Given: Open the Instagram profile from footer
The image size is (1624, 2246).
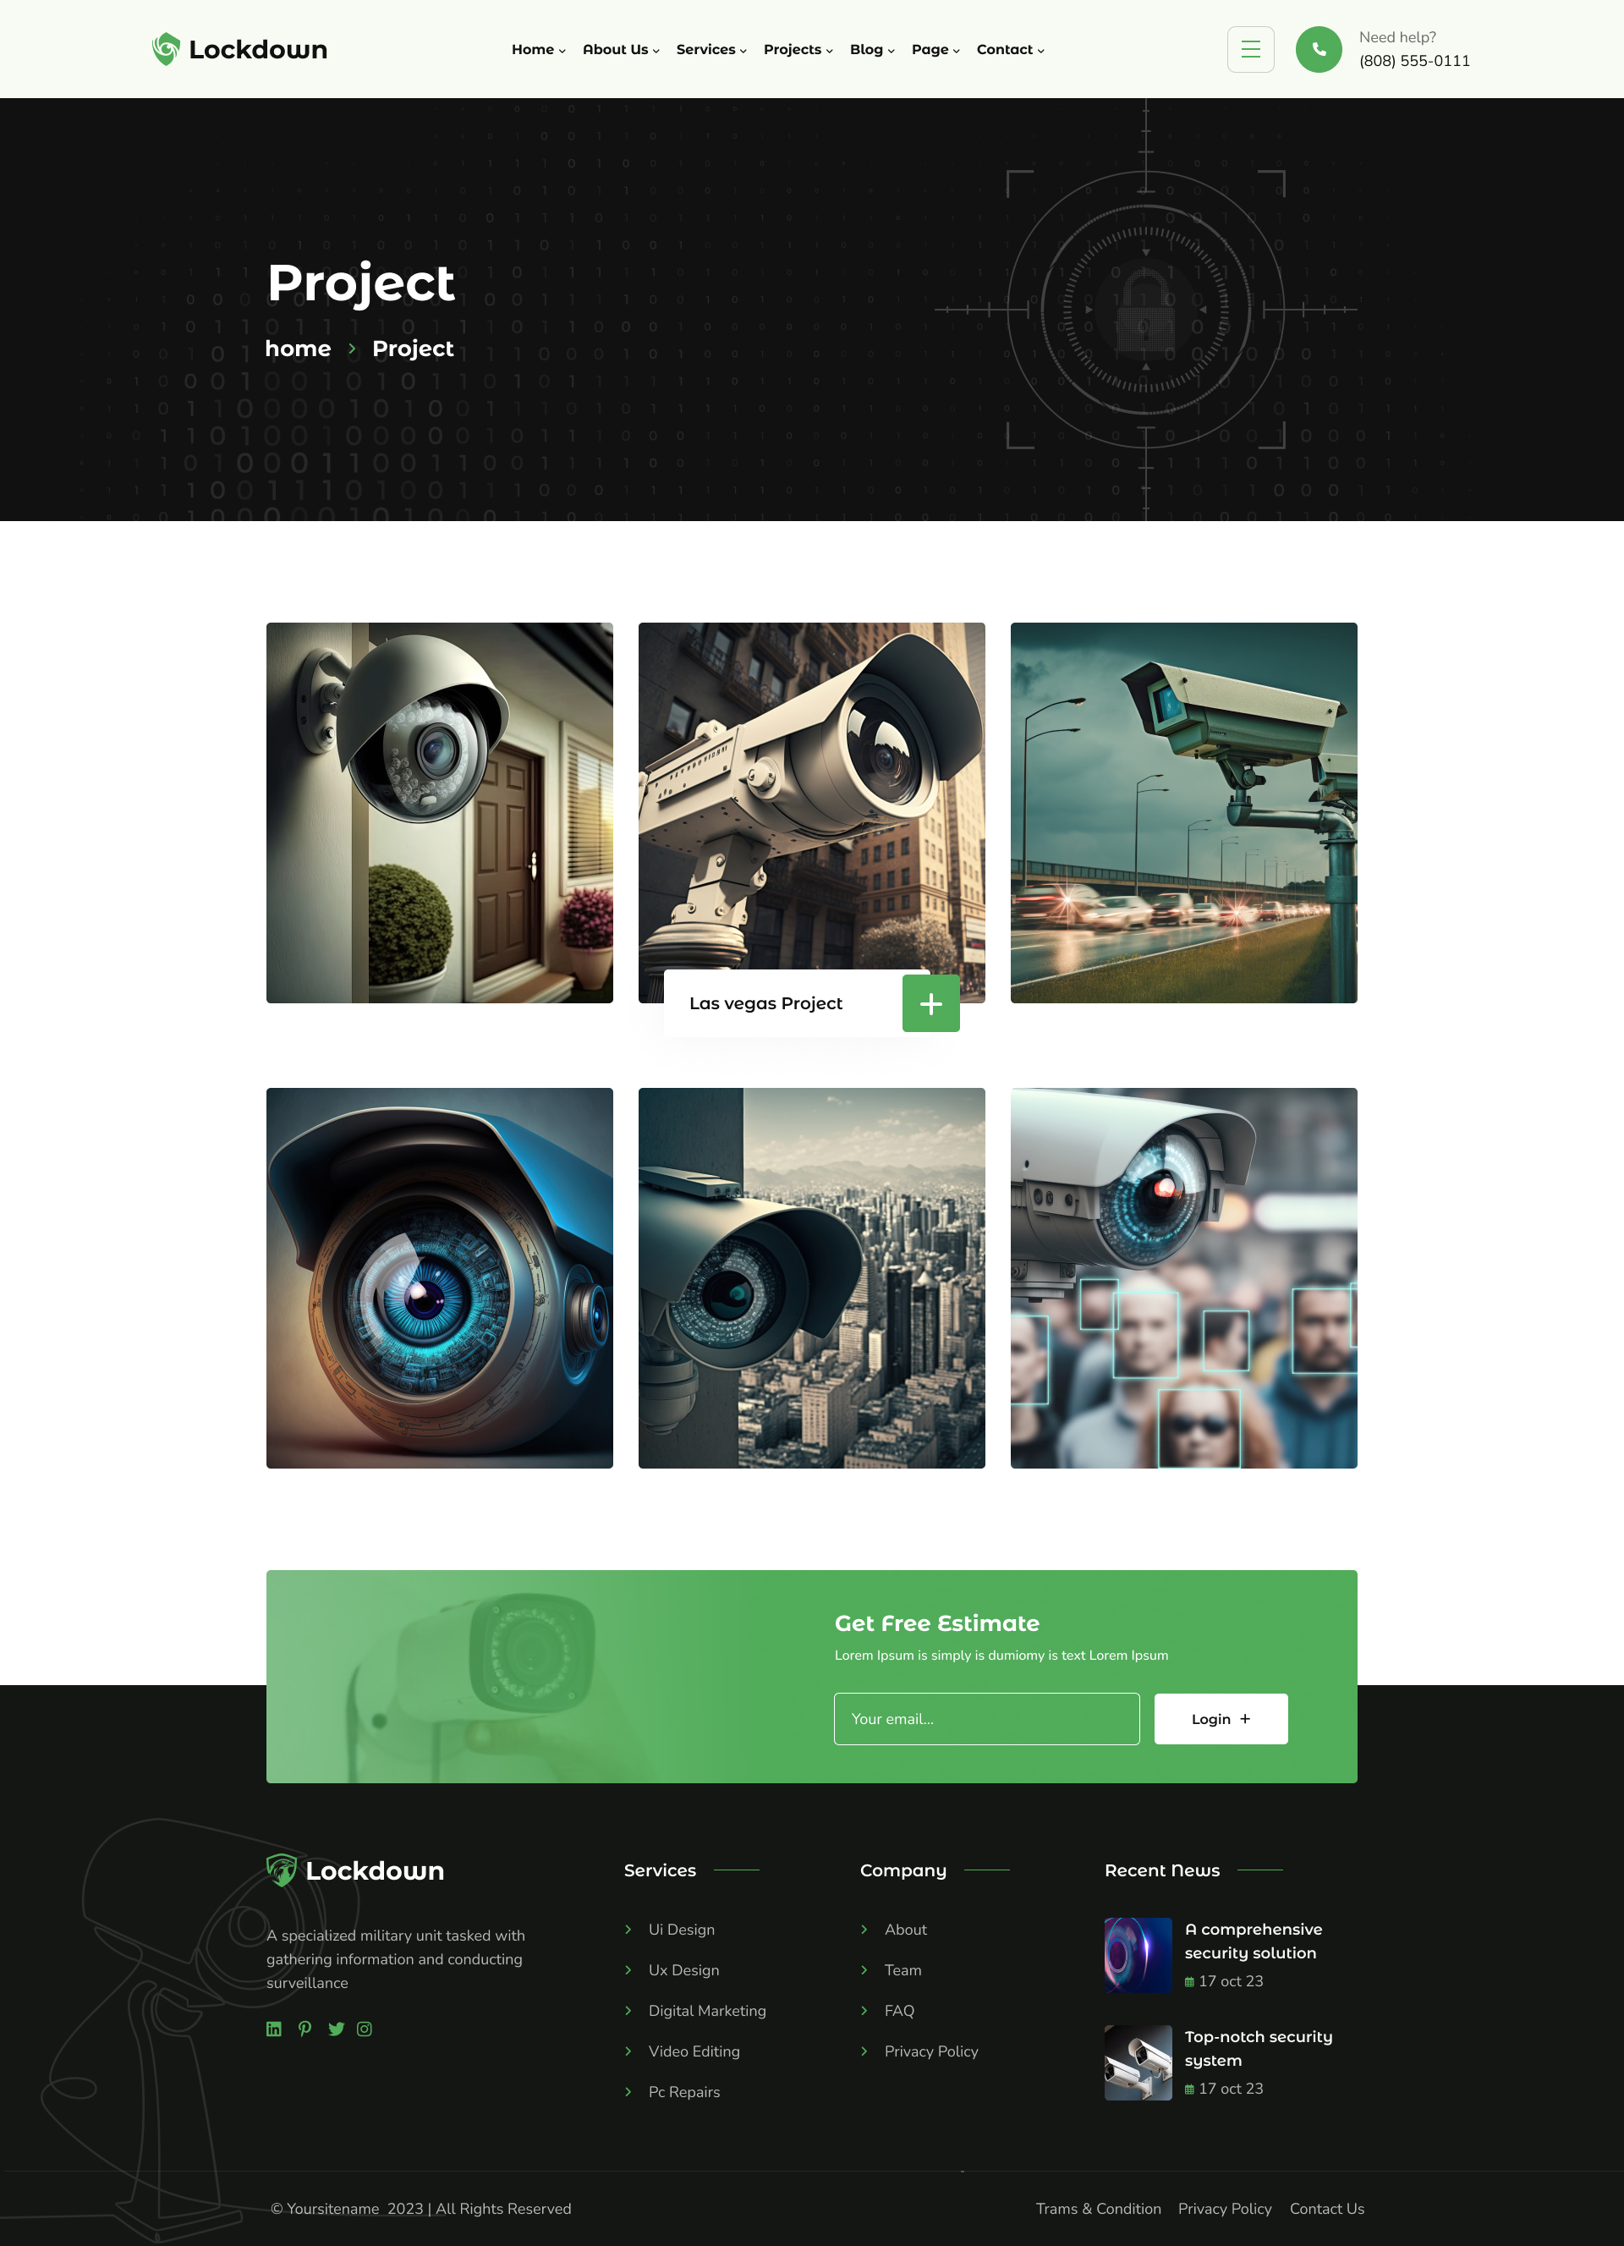Looking at the screenshot, I should pyautogui.click(x=365, y=2028).
